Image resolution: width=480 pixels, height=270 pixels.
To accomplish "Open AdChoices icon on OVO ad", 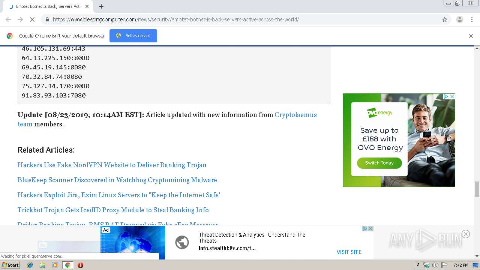I will pyautogui.click(x=446, y=96).
